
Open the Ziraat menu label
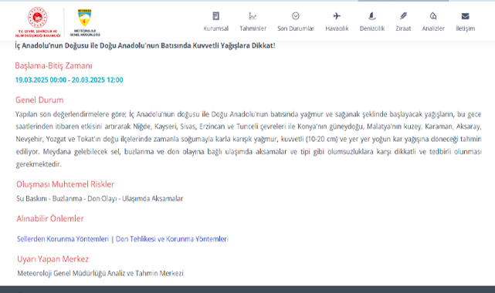(x=403, y=29)
